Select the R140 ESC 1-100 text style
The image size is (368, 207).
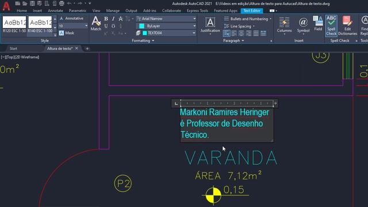tap(40, 25)
